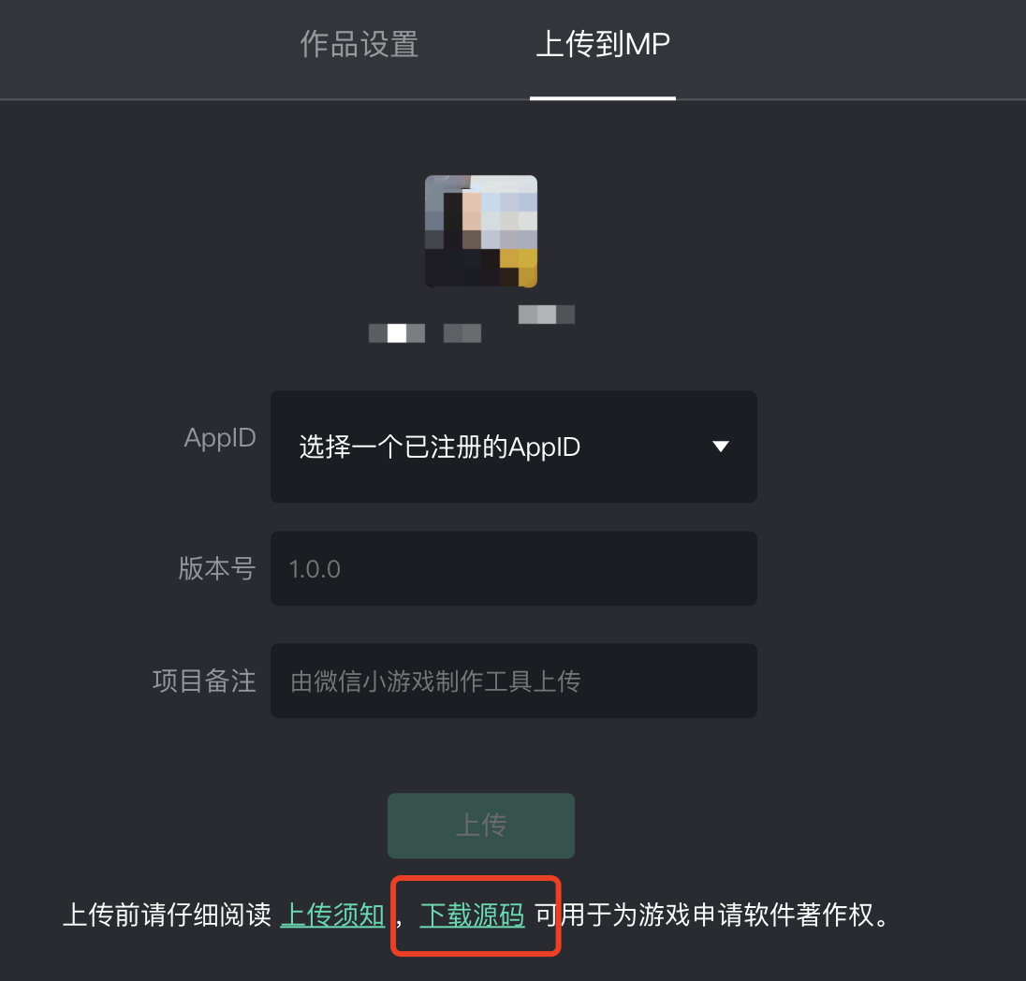Click the green 上传 button
Image resolution: width=1026 pixels, height=981 pixels.
point(481,826)
